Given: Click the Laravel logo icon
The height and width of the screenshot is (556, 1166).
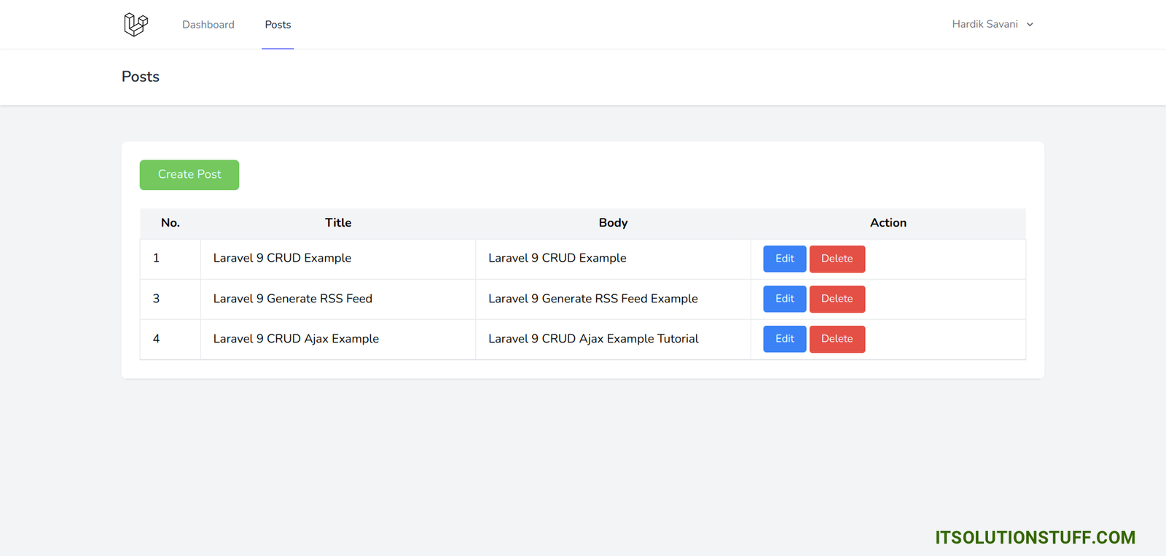Looking at the screenshot, I should click(136, 25).
